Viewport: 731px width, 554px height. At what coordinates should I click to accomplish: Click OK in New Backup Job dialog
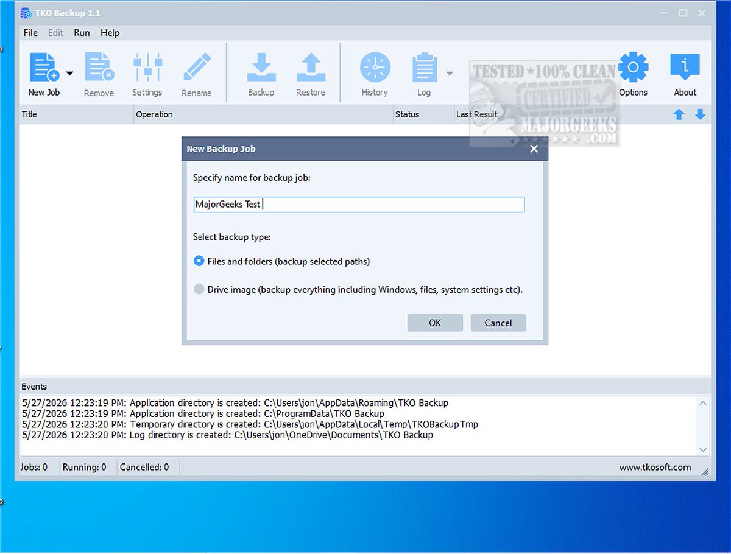pyautogui.click(x=435, y=323)
